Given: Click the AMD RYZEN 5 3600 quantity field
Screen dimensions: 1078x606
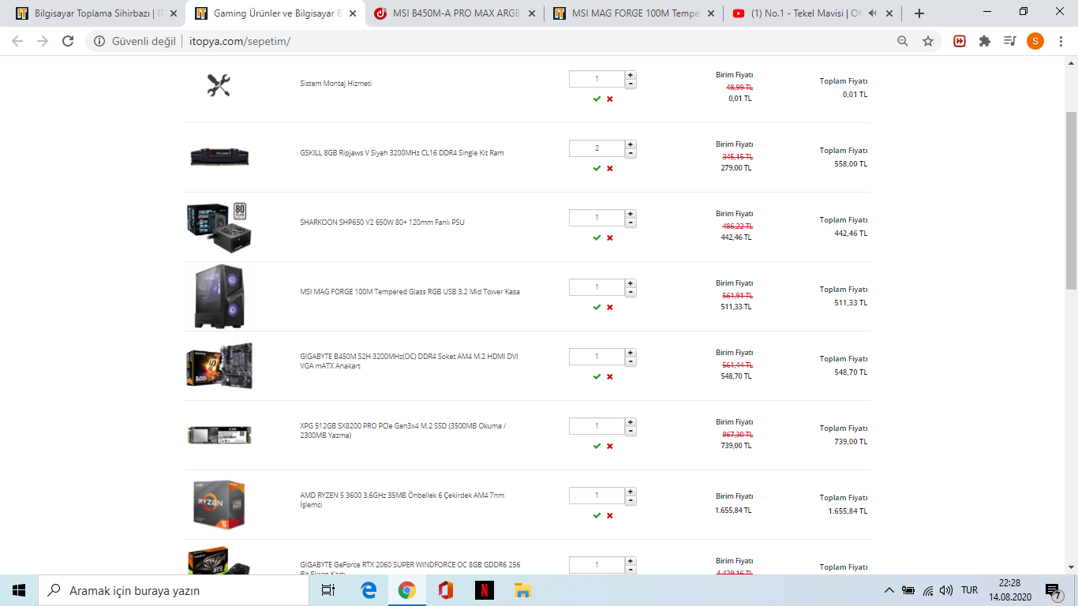Looking at the screenshot, I should click(x=597, y=496).
